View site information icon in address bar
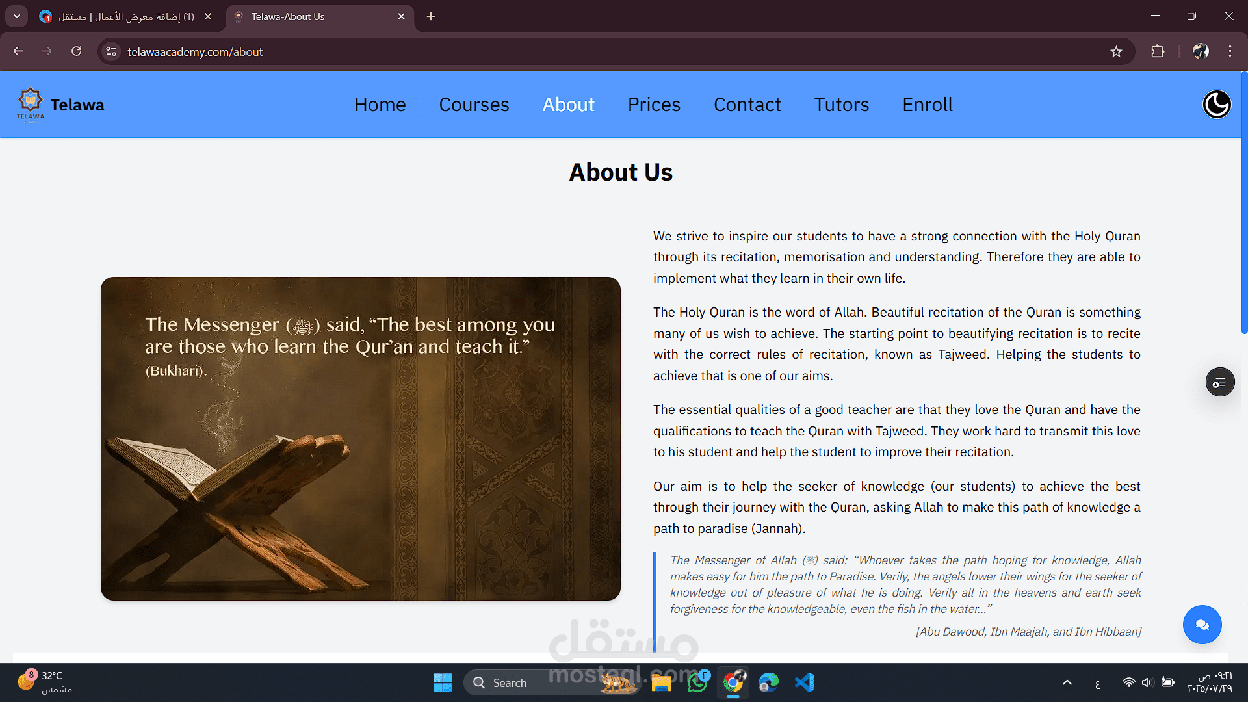Image resolution: width=1248 pixels, height=702 pixels. pyautogui.click(x=111, y=51)
